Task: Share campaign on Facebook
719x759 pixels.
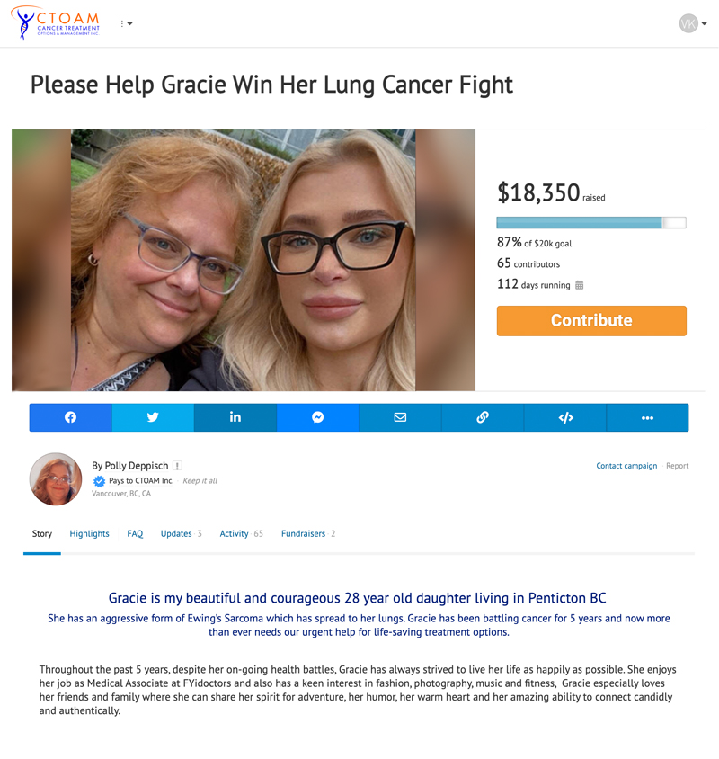Action: [x=71, y=417]
